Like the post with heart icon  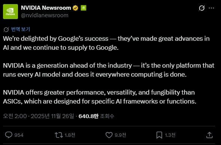click(x=109, y=135)
